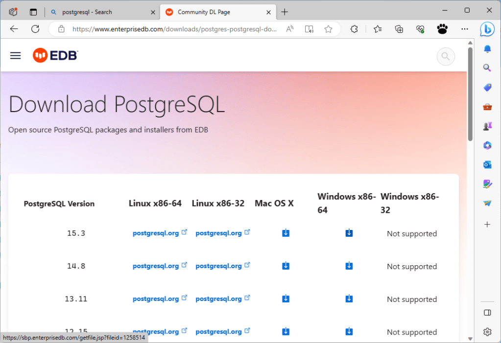Click the address bar URL field
This screenshot has width=501, height=343.
click(174, 29)
